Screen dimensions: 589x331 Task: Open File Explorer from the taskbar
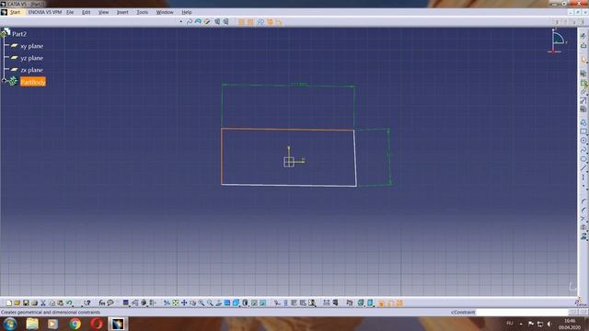32,324
